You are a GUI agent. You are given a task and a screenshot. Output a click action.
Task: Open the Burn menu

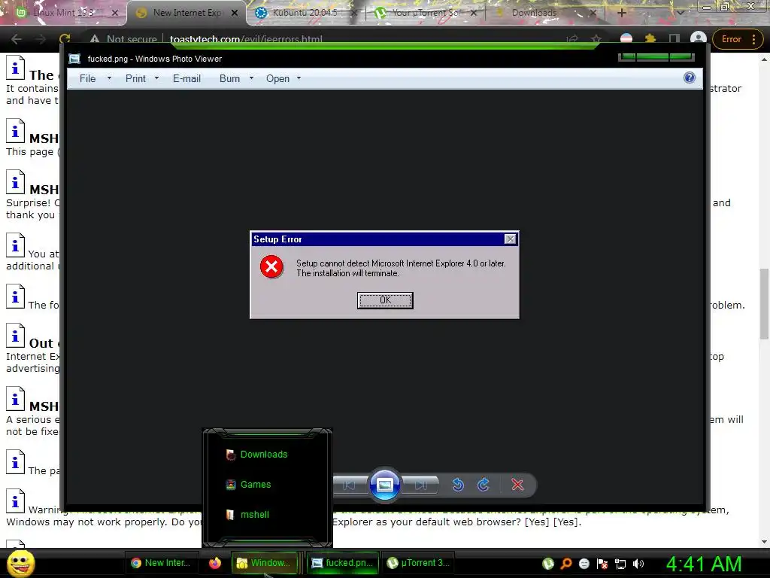[229, 78]
